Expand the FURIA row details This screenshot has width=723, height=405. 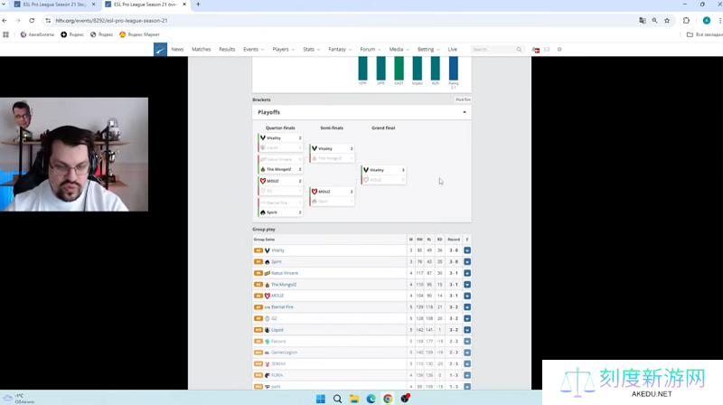467,375
